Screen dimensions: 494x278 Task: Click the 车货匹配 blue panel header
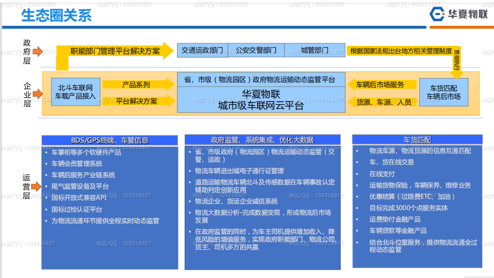point(417,140)
